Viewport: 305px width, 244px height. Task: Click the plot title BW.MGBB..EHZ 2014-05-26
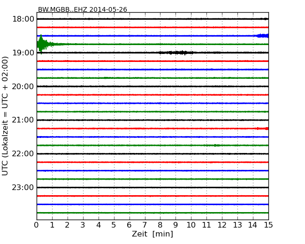(x=82, y=9)
